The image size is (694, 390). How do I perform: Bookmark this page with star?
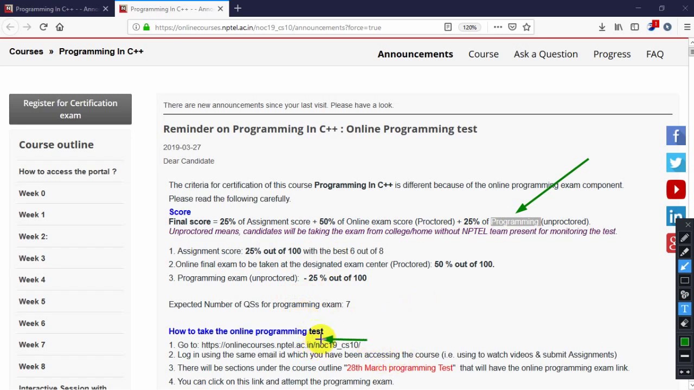(526, 27)
